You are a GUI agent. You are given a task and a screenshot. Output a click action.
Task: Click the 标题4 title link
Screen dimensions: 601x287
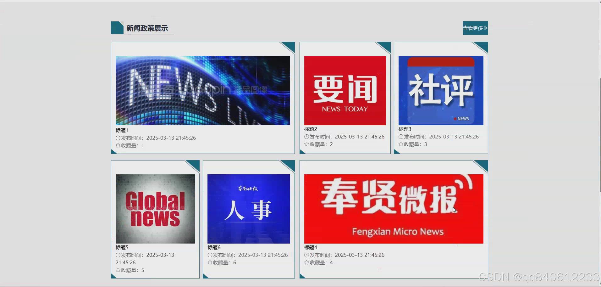(311, 247)
